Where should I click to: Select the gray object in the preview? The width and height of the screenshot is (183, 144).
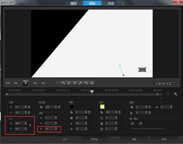pos(142,70)
